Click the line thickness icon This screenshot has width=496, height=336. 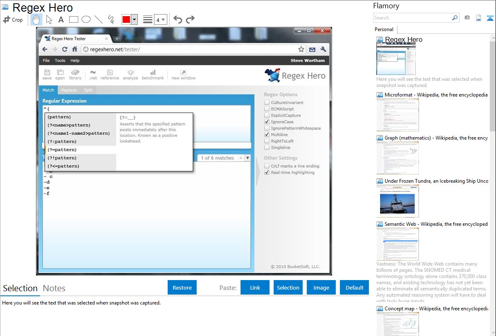pos(148,19)
